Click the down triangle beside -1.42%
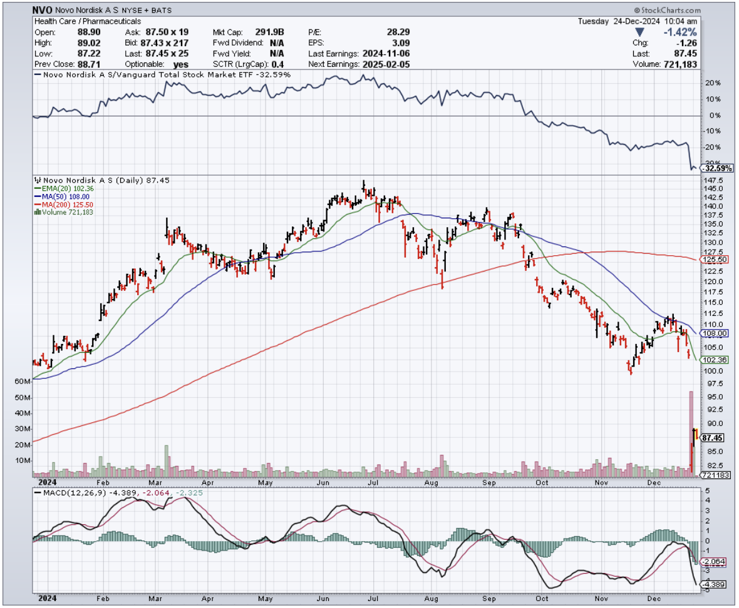Viewport: 739px width, 608px height. click(x=639, y=33)
